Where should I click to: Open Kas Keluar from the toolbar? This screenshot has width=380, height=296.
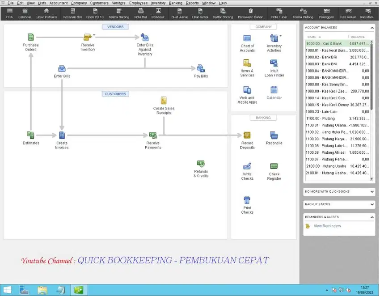(348, 13)
